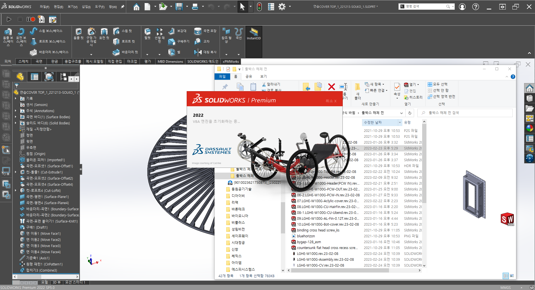Pick the Intersect (교차) tool
Viewport: 535px width, 290px height.
202,41
